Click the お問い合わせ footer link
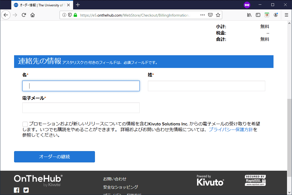 (115, 179)
